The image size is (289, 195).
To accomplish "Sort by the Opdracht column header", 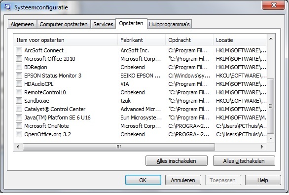I will click(x=189, y=40).
